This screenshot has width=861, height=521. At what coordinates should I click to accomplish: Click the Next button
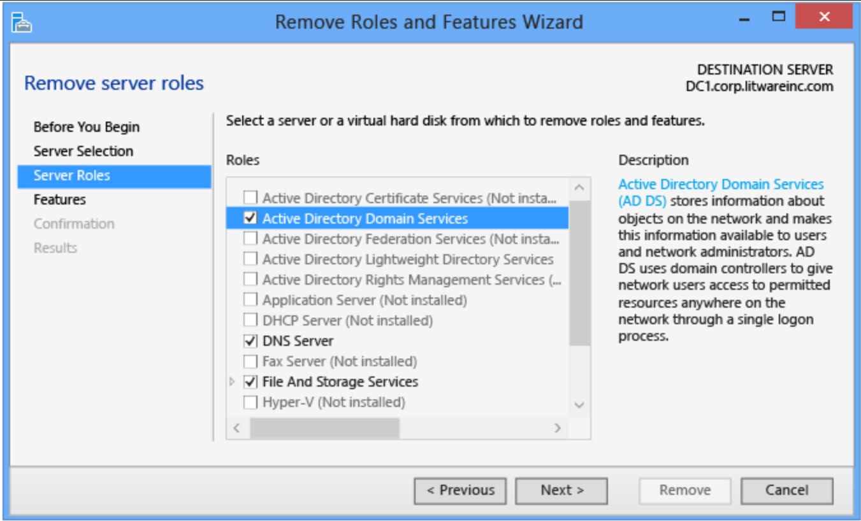(560, 490)
